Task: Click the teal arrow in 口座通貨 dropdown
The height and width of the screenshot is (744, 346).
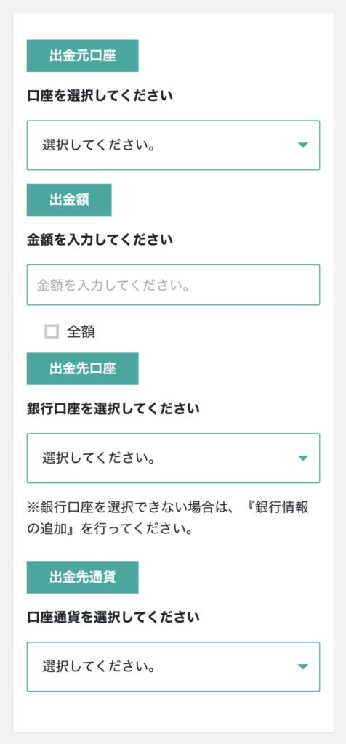Action: 303,667
